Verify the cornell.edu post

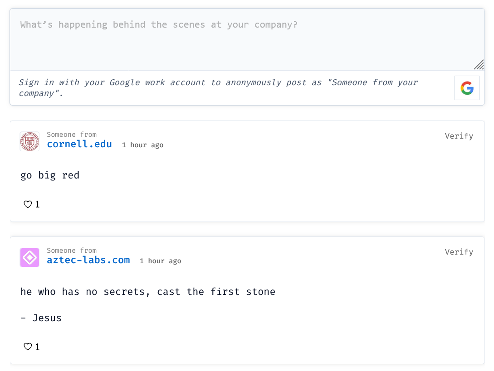pos(459,136)
